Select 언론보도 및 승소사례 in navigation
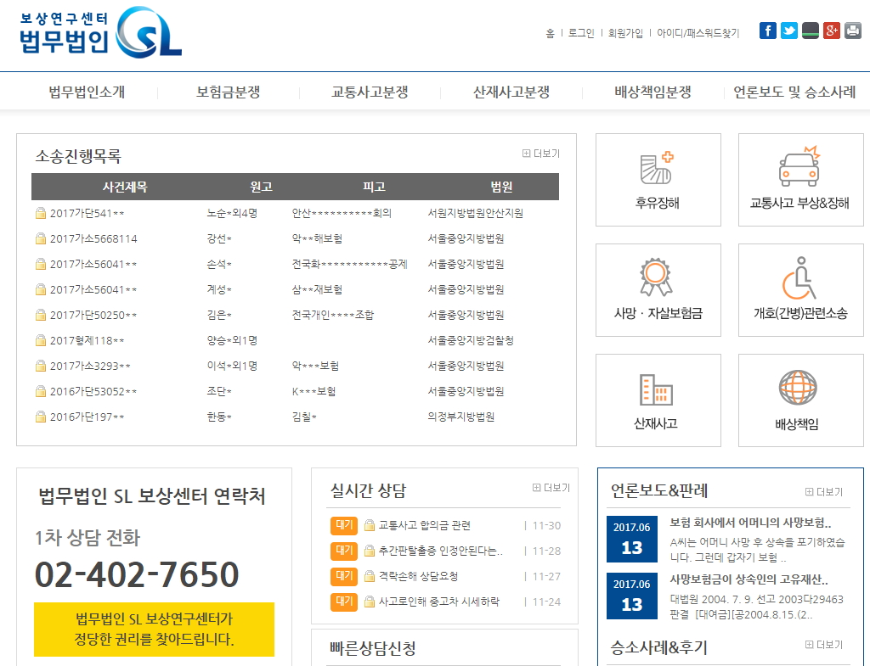870x666 pixels. pyautogui.click(x=794, y=92)
